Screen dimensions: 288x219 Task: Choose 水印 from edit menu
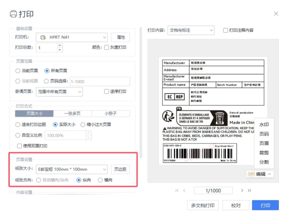(264, 125)
